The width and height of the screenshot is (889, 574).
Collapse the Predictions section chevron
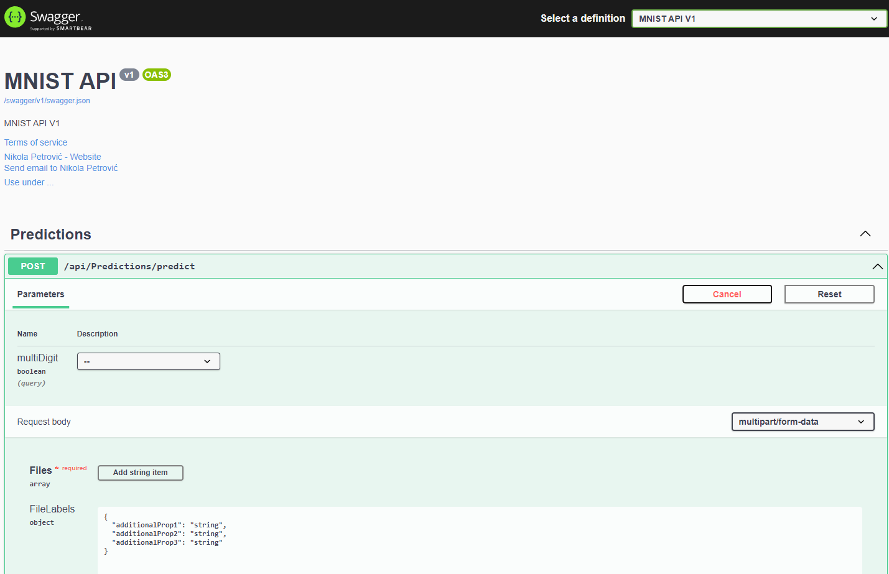pos(865,234)
